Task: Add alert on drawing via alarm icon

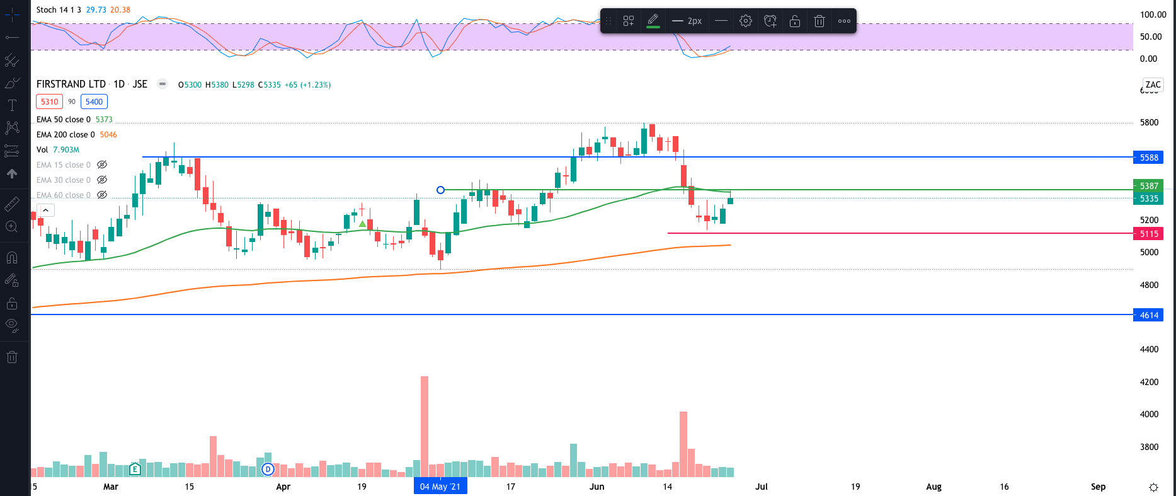Action: click(x=770, y=21)
